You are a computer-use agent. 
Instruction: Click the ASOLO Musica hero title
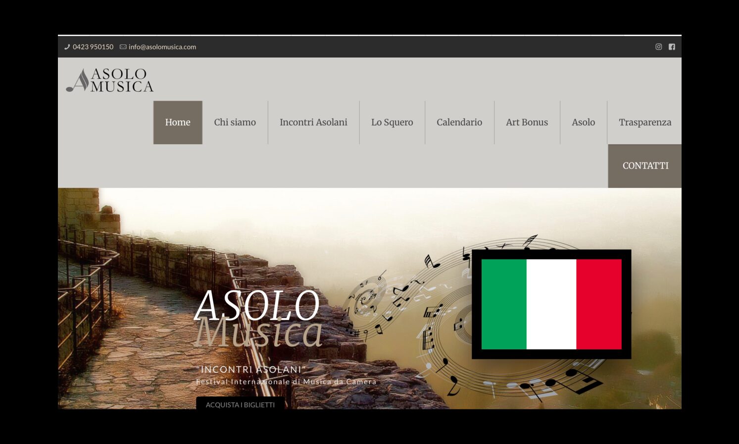tap(258, 319)
